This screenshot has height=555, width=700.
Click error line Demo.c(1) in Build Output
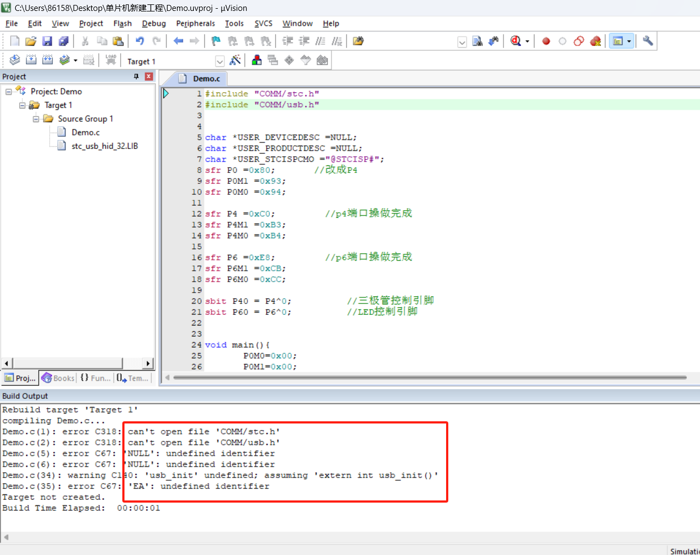click(141, 432)
